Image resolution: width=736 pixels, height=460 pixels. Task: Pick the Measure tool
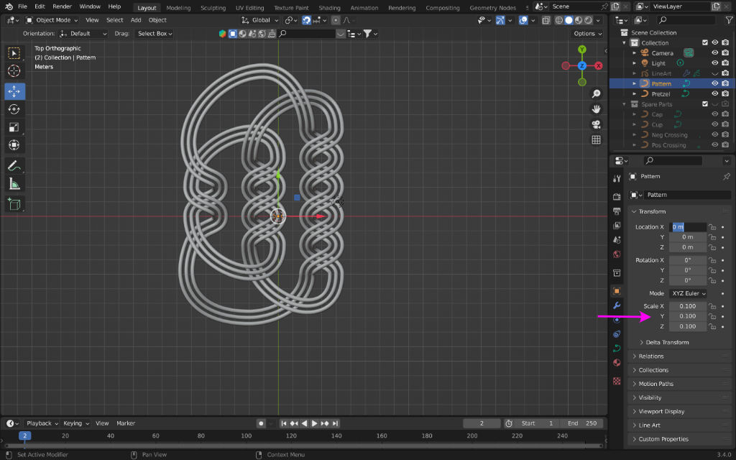pos(14,184)
